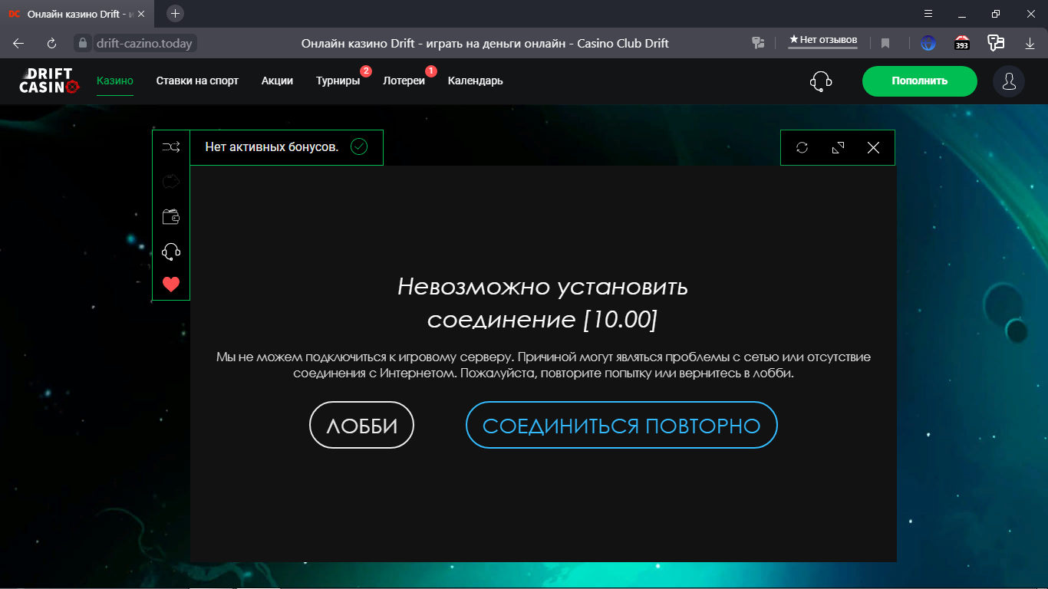
Task: Close the game window with X icon
Action: (873, 147)
